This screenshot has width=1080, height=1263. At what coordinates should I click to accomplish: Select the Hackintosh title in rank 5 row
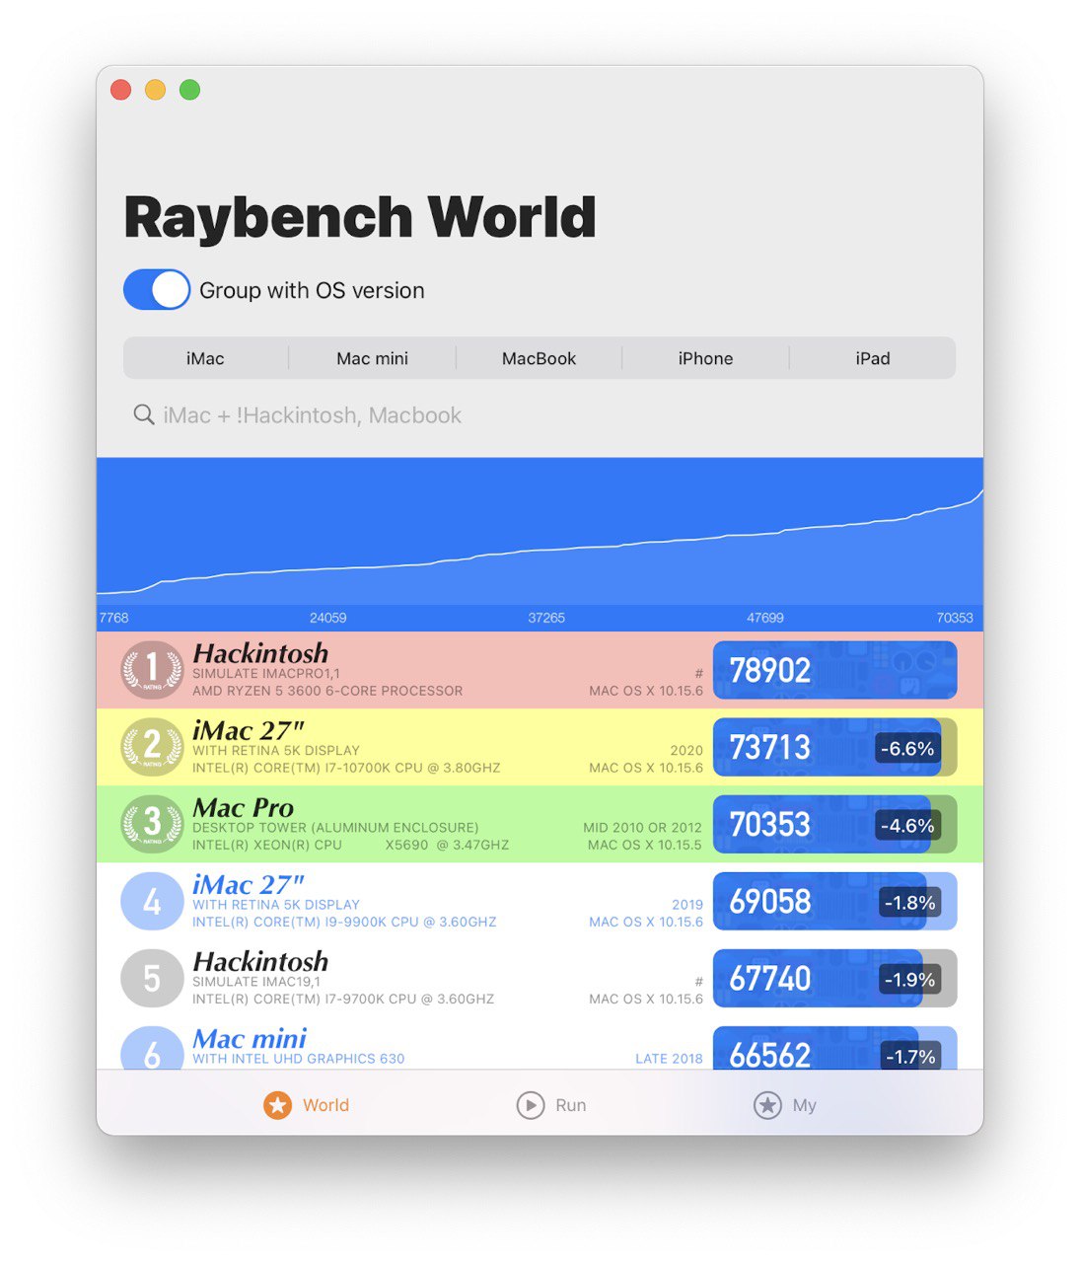260,961
